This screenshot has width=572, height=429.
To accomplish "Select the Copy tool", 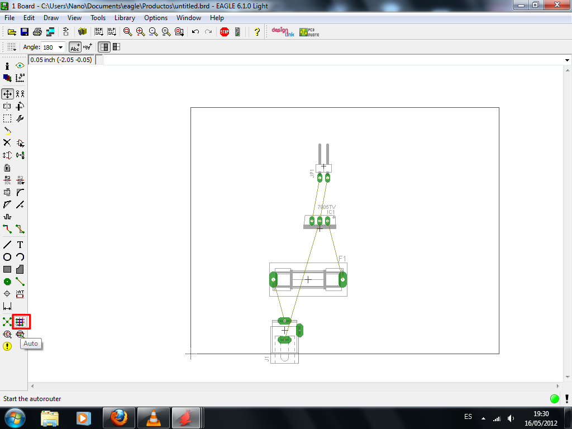I will coord(20,94).
